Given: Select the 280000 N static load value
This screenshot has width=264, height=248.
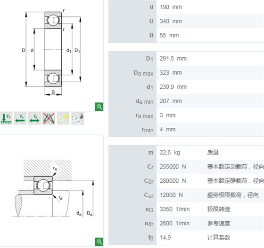Looking at the screenshot, I should click(x=173, y=181).
